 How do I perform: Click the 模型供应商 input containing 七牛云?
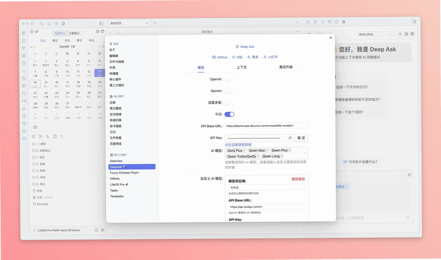267,187
